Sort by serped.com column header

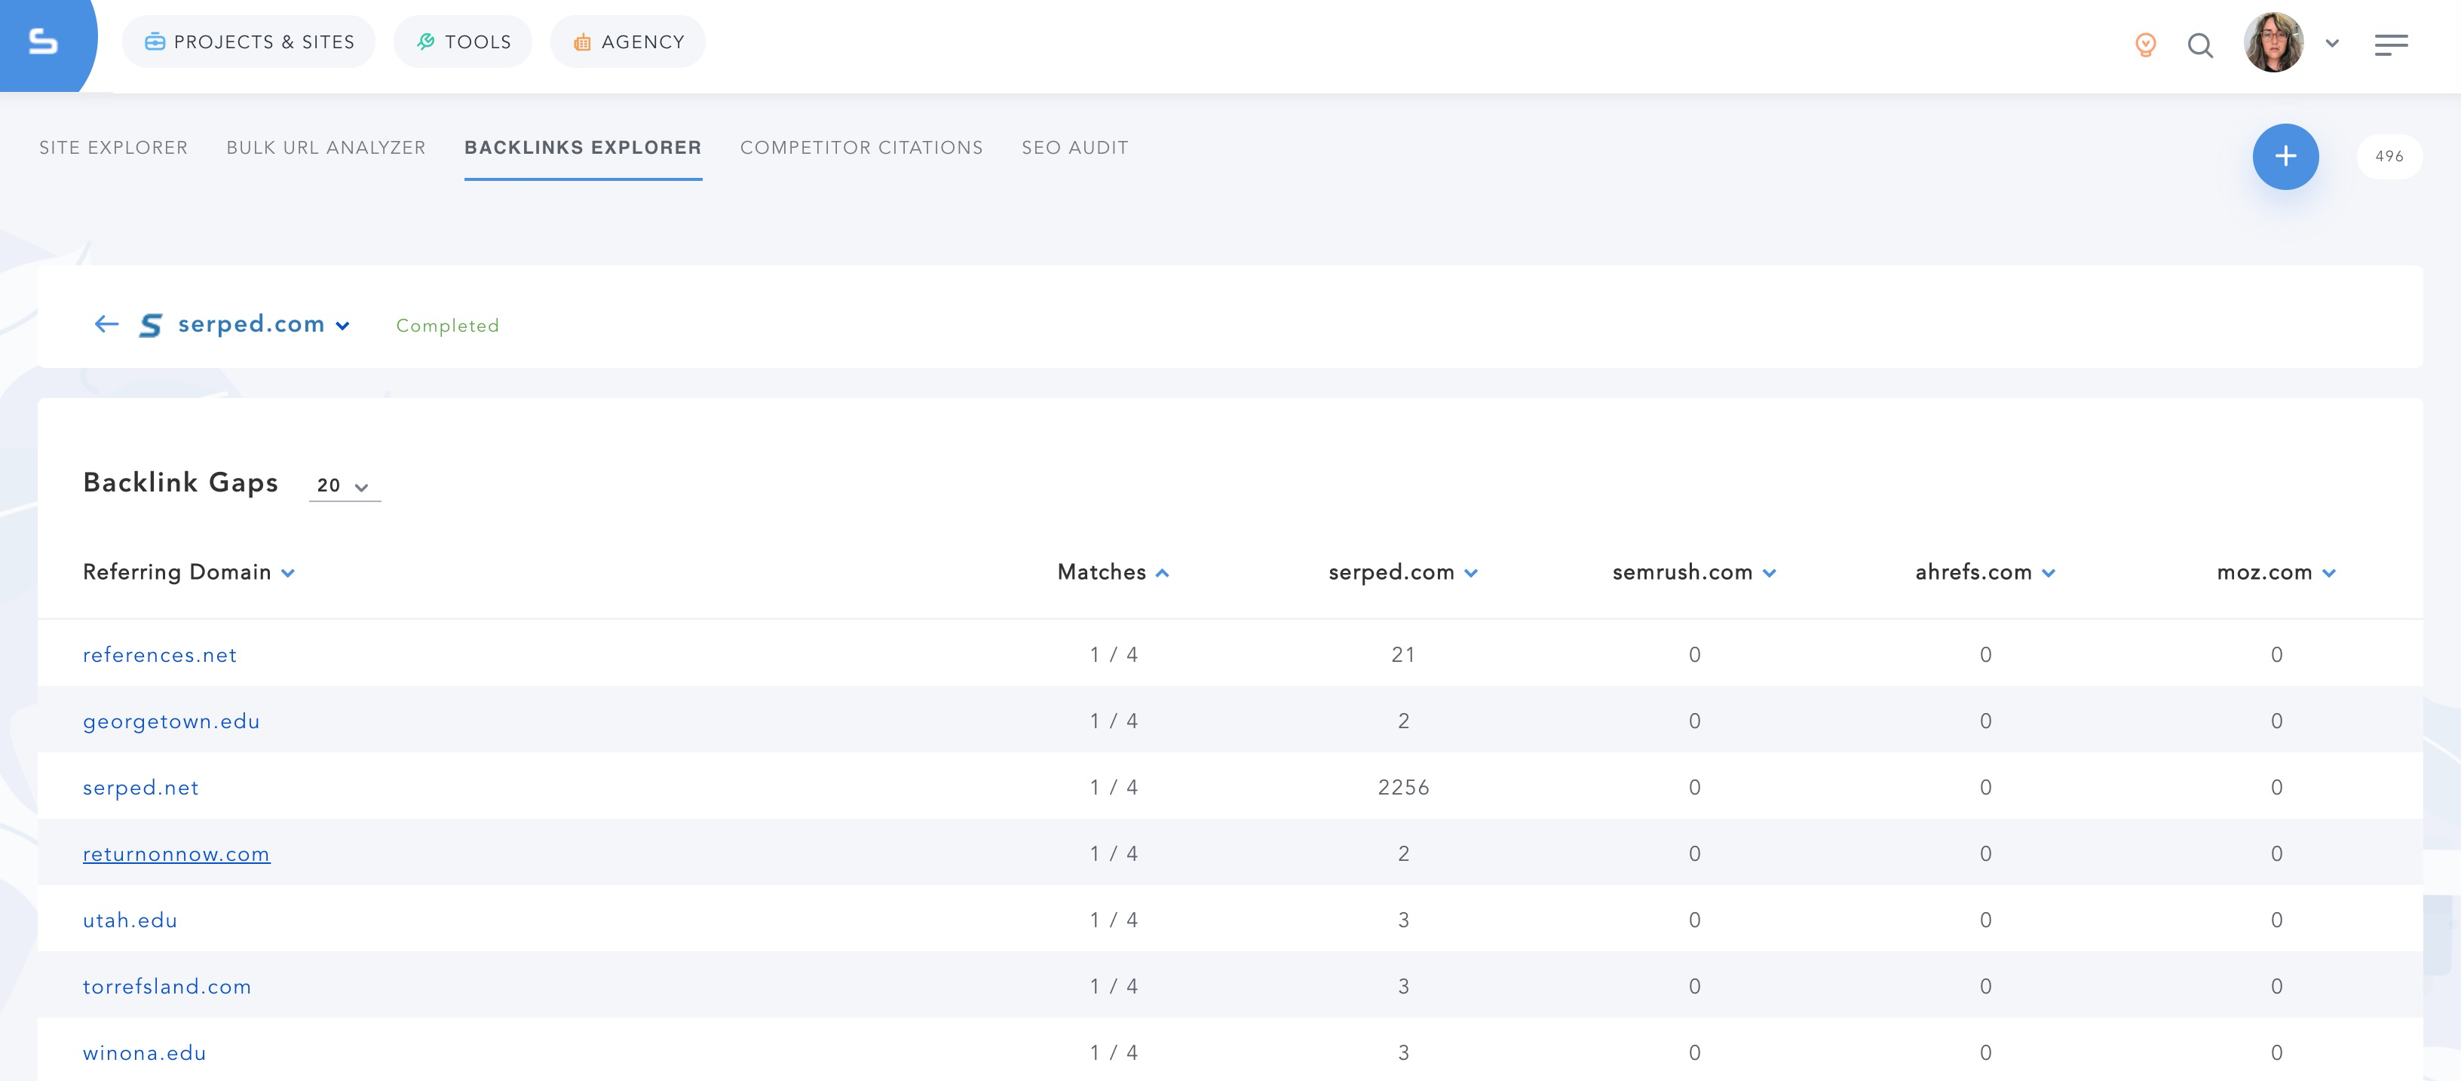point(1402,572)
